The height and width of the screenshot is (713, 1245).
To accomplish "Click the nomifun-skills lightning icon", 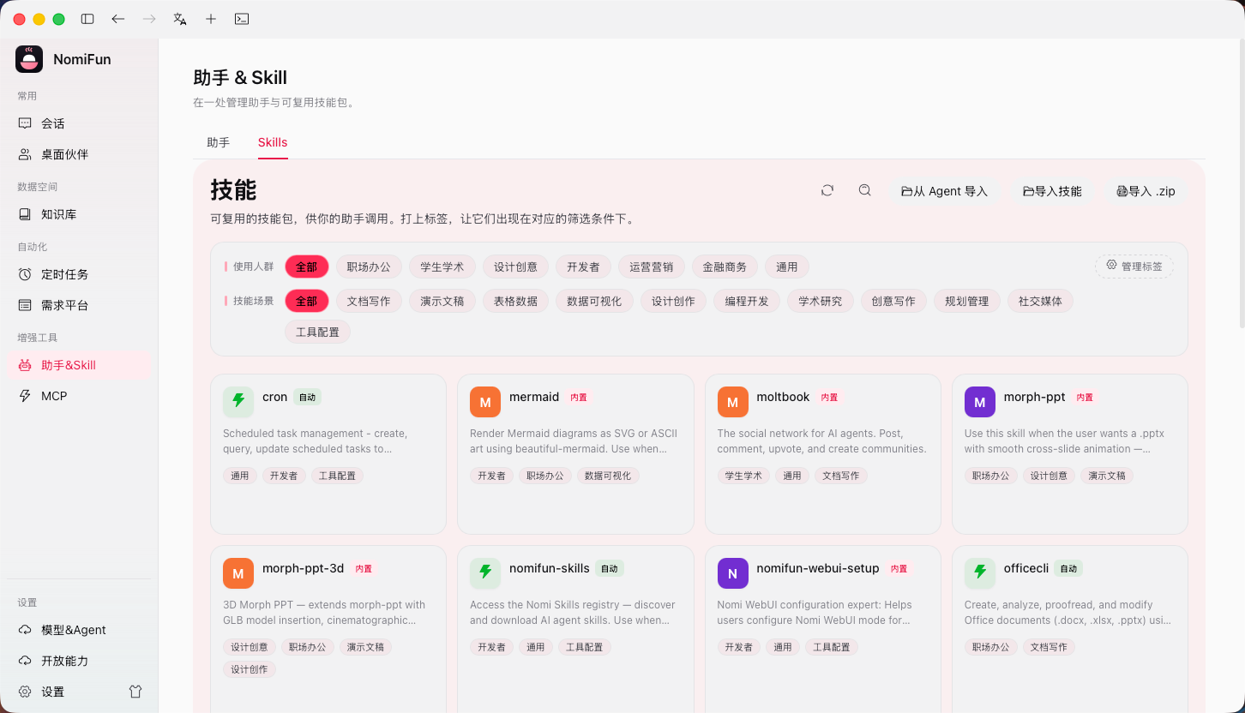I will 485,573.
